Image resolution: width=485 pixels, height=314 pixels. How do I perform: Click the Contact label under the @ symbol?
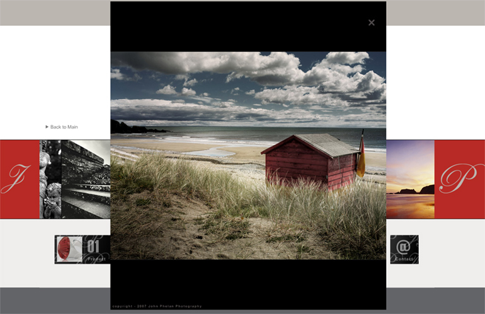pyautogui.click(x=404, y=259)
